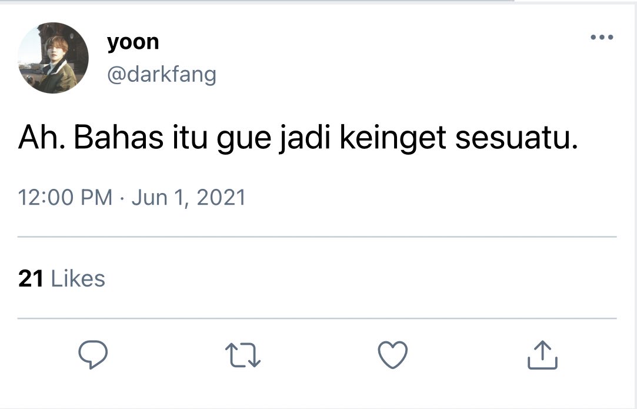Click the bold number 21 in the likes row
637x409 pixels.
pos(31,279)
